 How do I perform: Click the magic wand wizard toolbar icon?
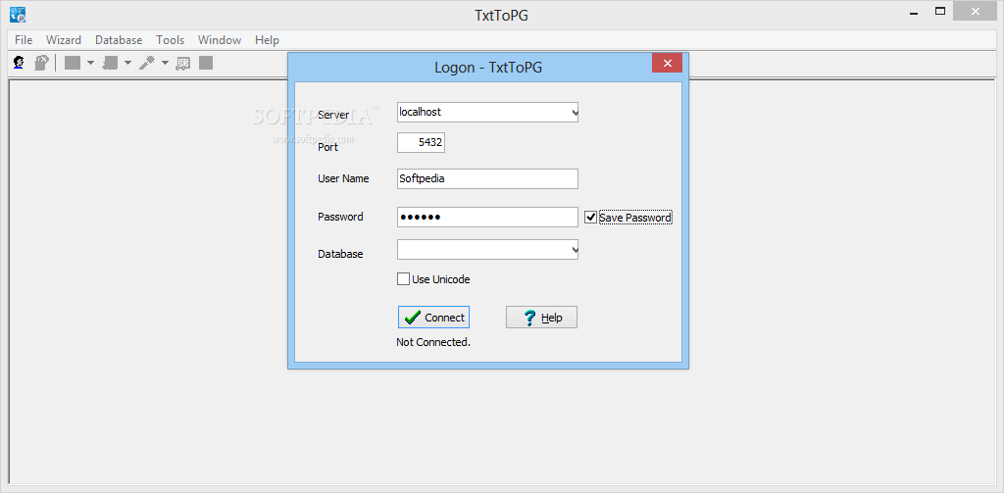(x=147, y=63)
